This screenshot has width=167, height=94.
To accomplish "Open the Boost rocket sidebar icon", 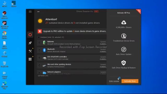I will 30,43.
